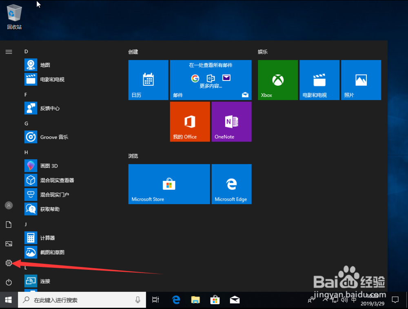Open File Explorer from the taskbar
The width and height of the screenshot is (408, 309).
click(x=195, y=300)
